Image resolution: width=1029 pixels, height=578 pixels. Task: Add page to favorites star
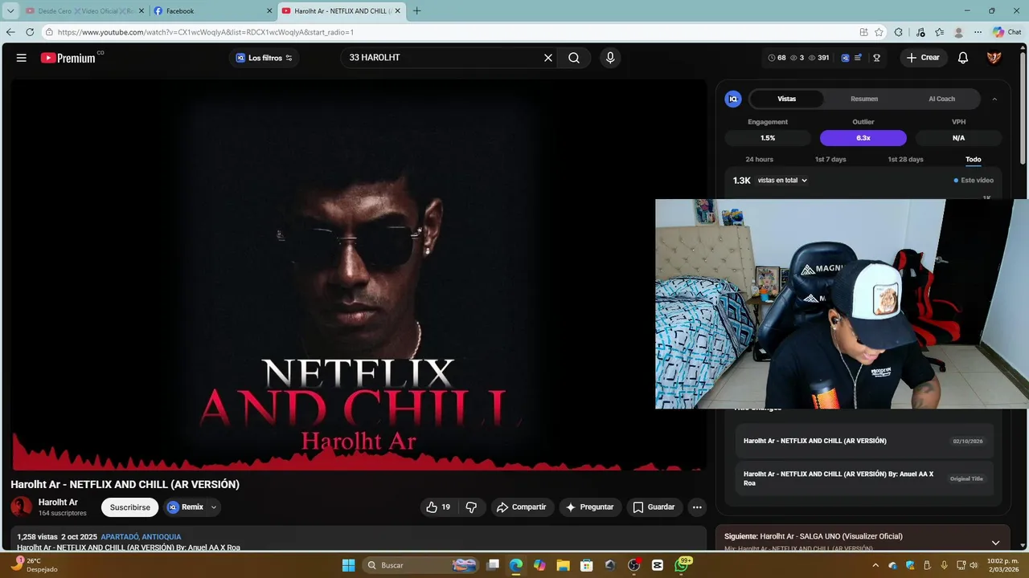point(879,32)
